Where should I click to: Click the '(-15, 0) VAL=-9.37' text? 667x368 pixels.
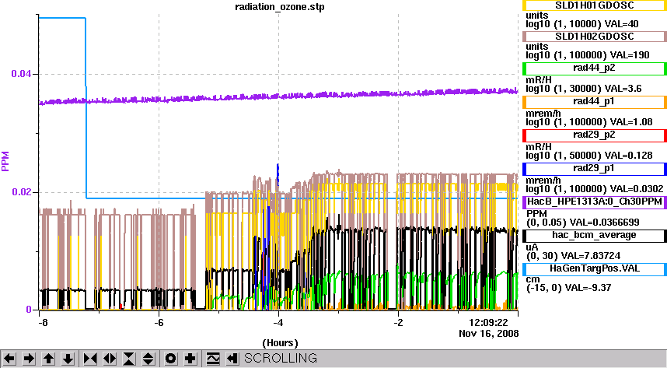coord(569,288)
